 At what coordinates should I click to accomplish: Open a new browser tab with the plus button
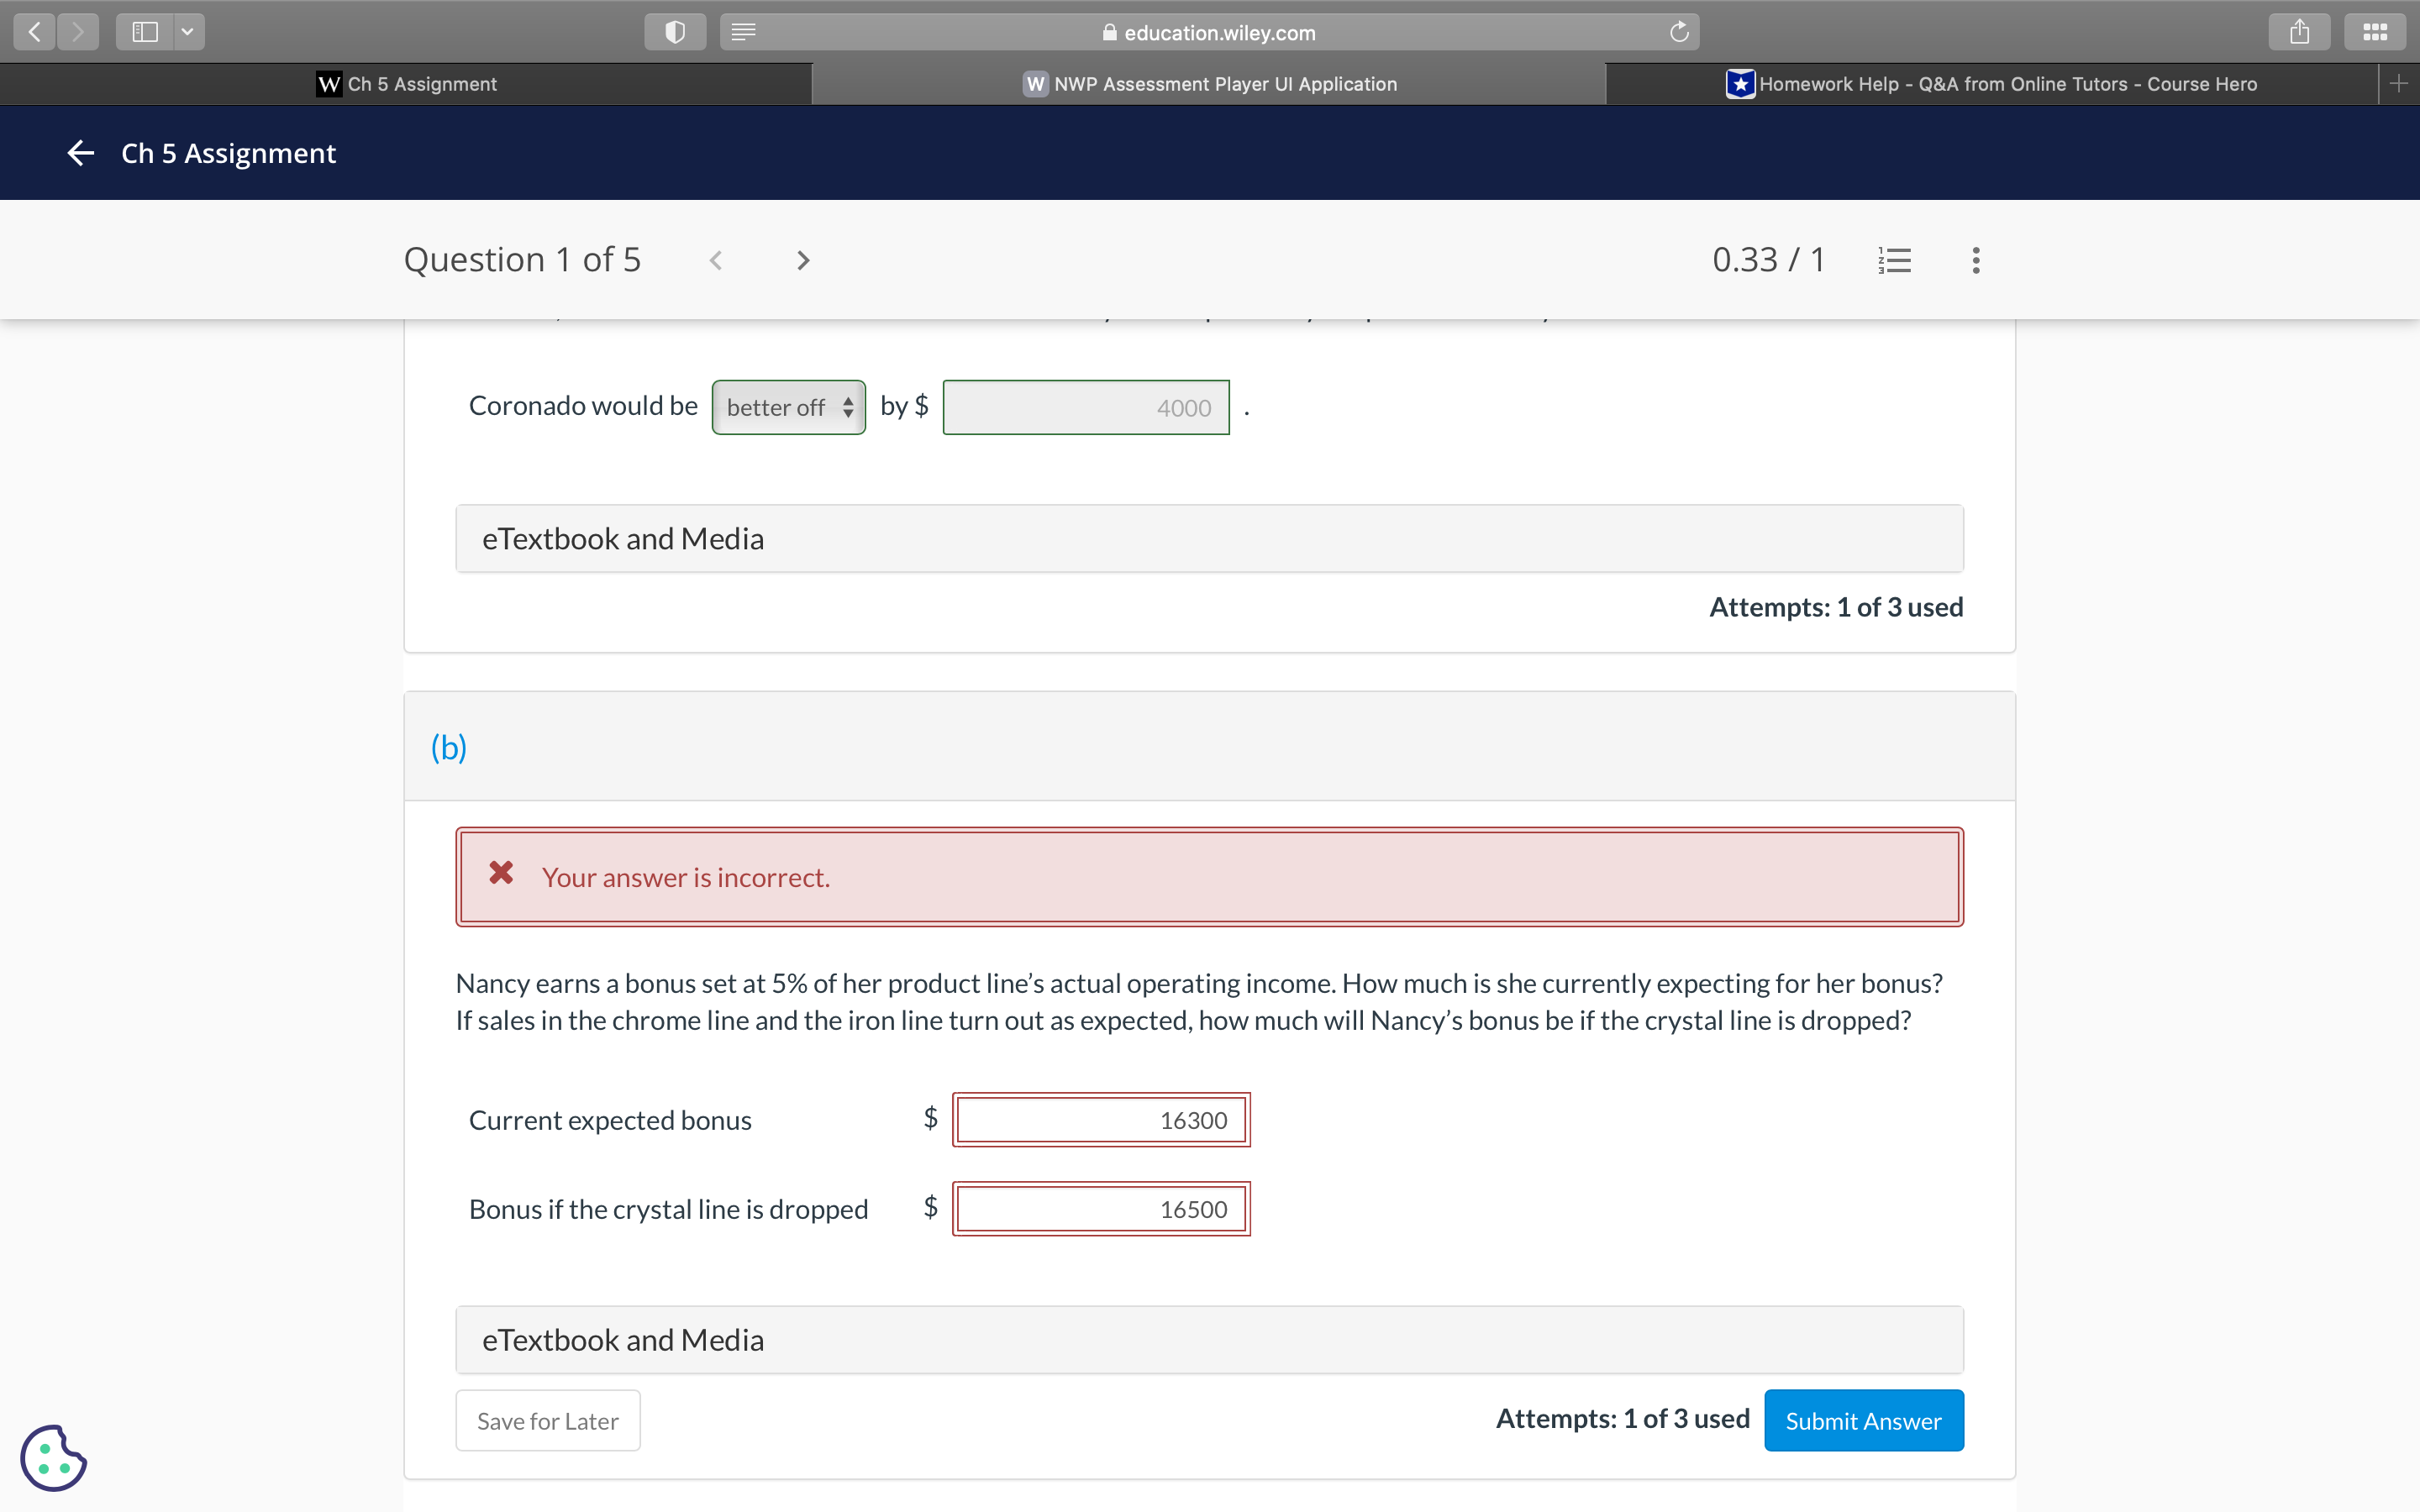click(2398, 83)
